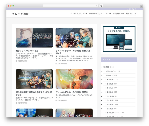Click the date 2024年10月7日 under 感想② post
Viewport: 149px width, 126px height.
(61, 64)
